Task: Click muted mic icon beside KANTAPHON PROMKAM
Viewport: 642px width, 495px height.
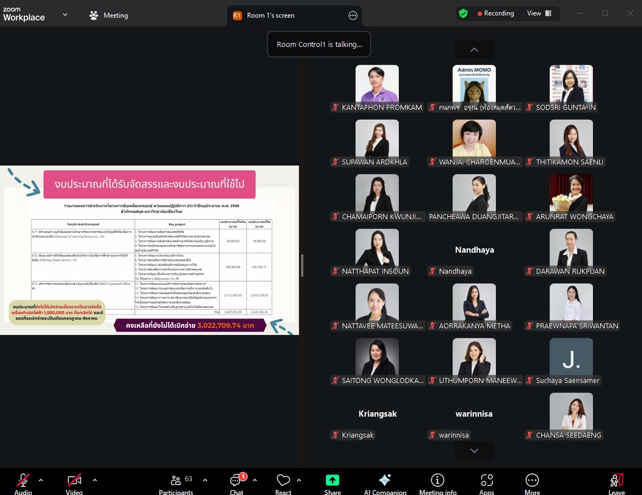Action: (335, 108)
